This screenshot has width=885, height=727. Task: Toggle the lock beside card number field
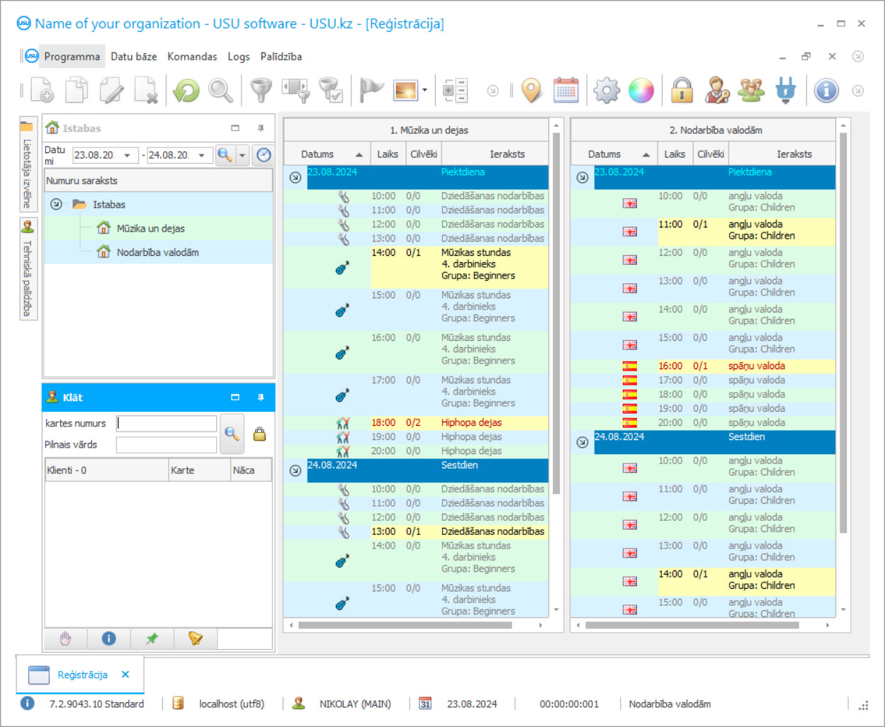tap(259, 434)
